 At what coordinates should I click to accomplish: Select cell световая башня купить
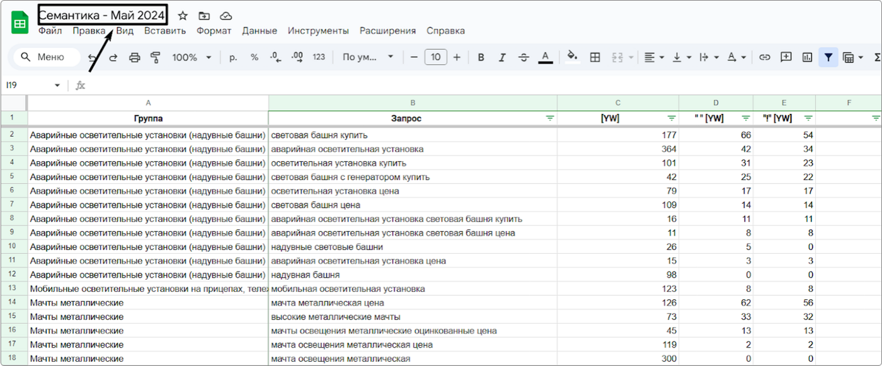413,135
